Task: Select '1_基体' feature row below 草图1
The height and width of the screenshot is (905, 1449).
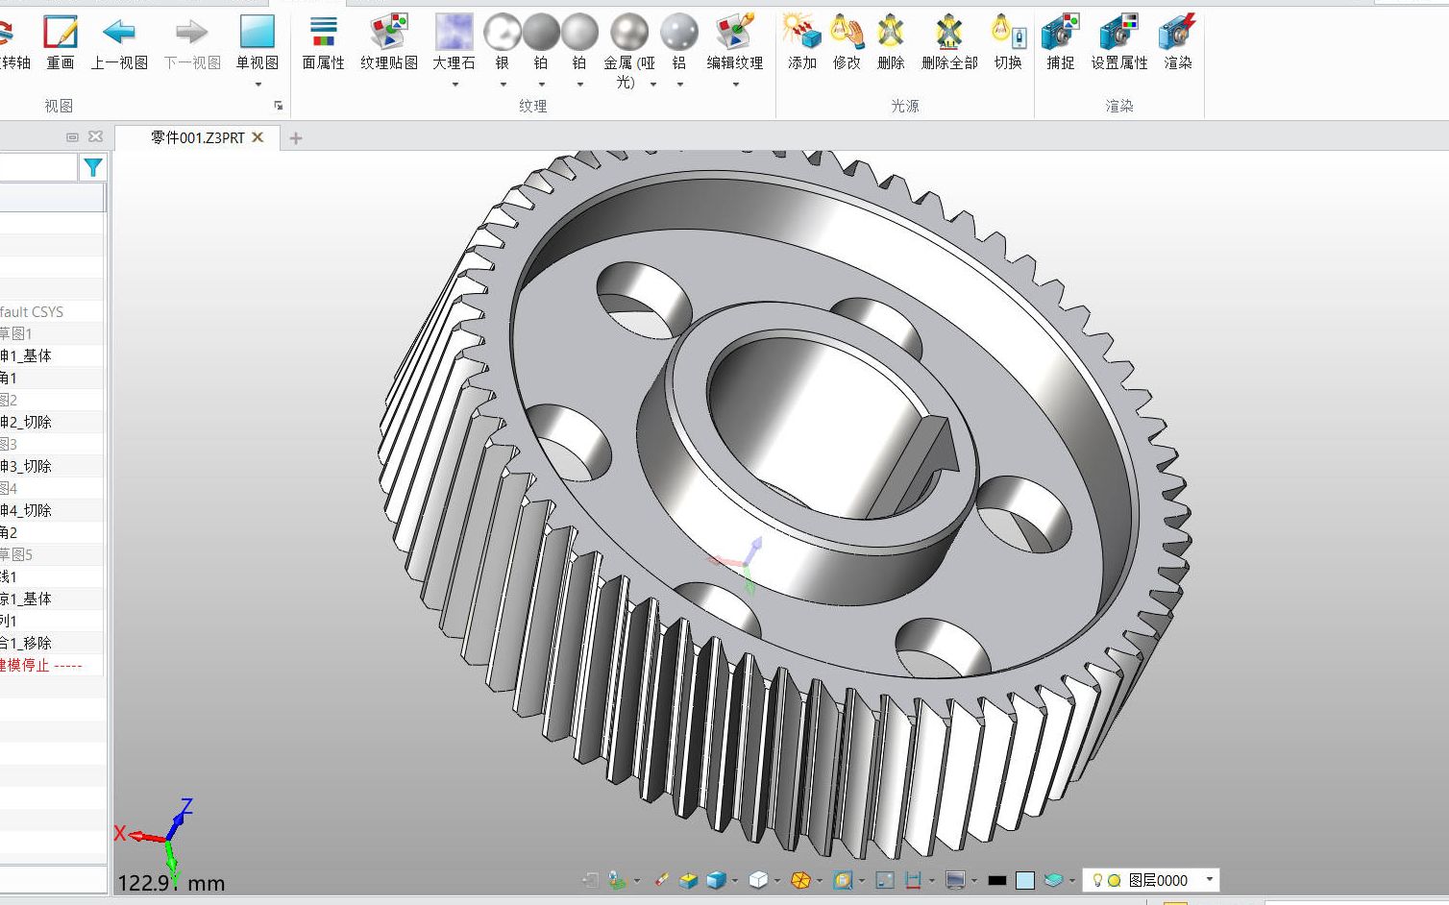Action: click(53, 355)
